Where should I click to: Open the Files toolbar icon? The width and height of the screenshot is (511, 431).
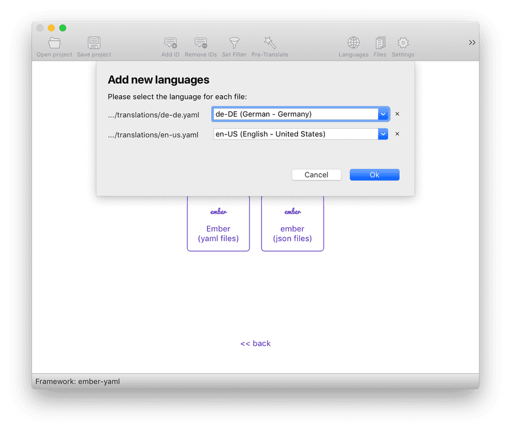pos(380,43)
